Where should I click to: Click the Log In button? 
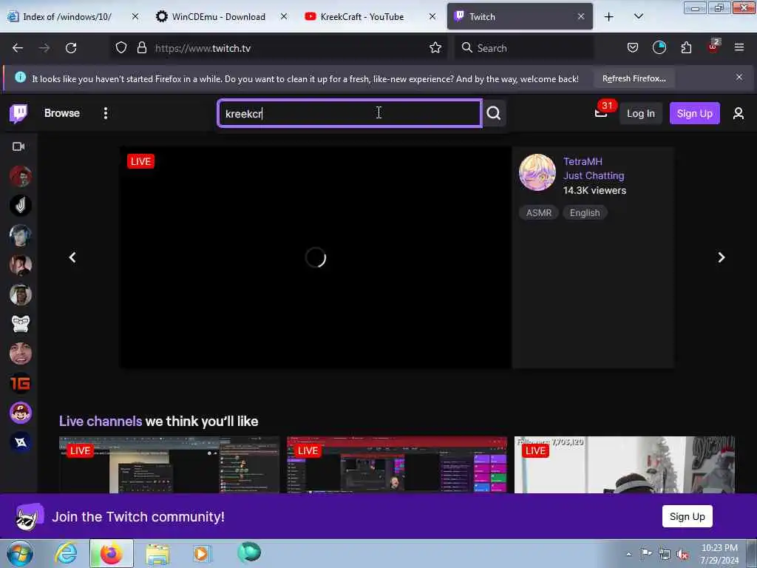pos(641,113)
